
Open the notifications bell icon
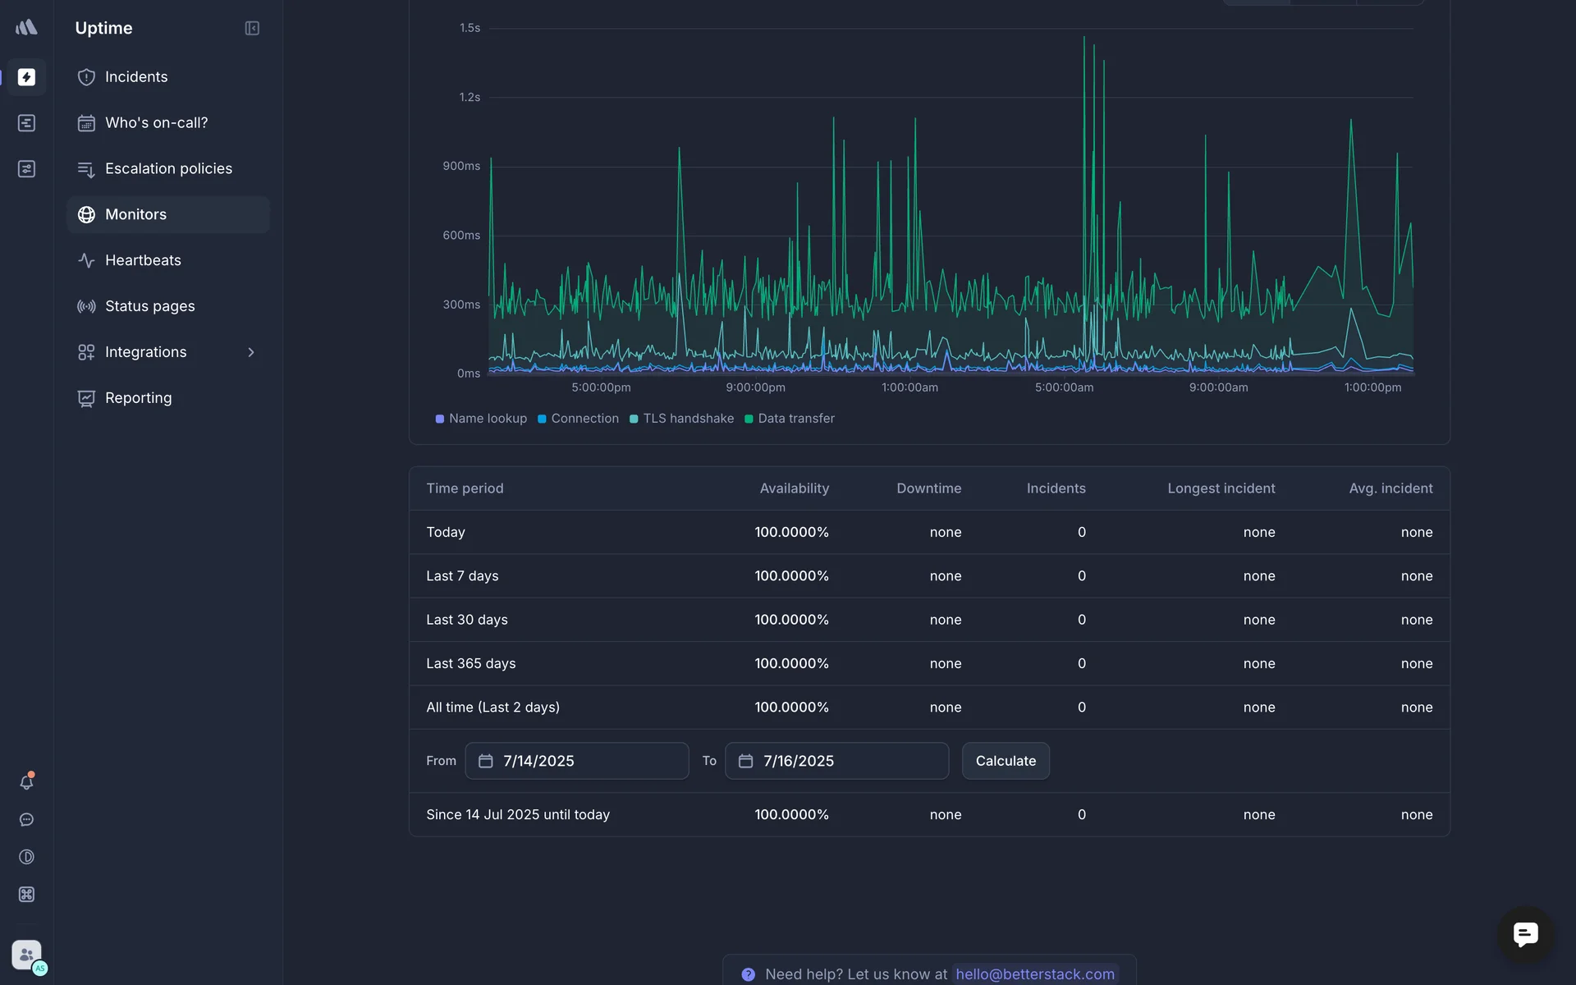(26, 782)
